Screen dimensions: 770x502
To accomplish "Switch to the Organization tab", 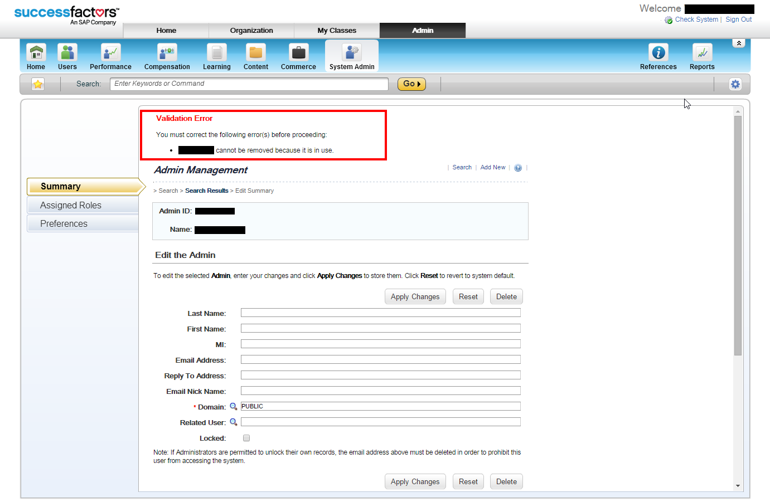I will point(251,31).
